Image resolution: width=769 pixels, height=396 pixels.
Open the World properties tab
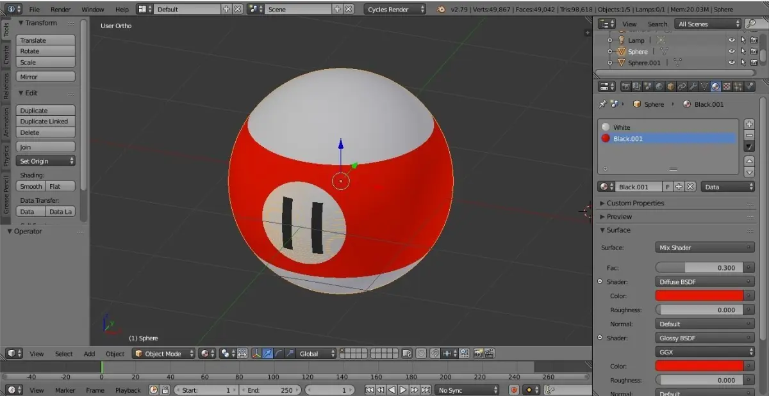659,86
